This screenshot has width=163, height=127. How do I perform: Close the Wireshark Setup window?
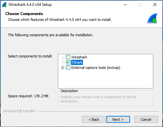155,5
